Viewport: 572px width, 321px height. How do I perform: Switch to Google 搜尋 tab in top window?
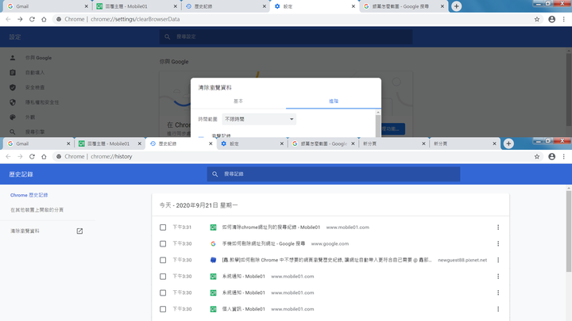[x=403, y=6]
